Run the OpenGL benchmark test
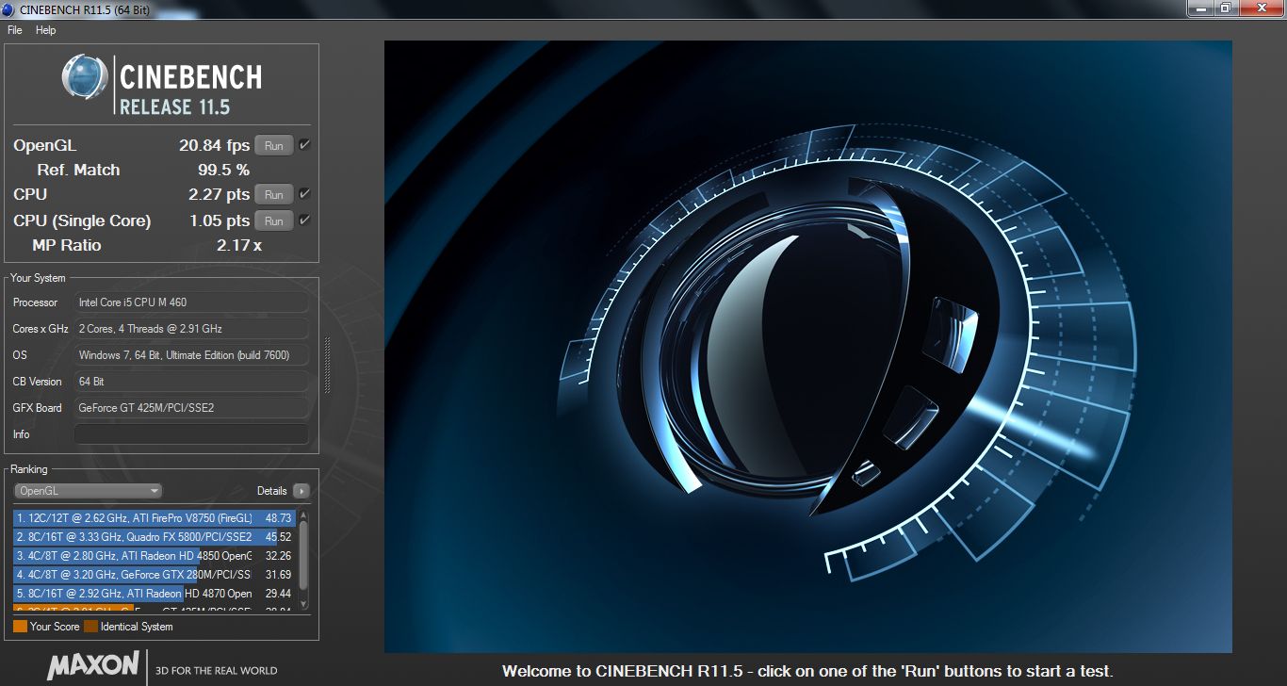 [x=274, y=146]
